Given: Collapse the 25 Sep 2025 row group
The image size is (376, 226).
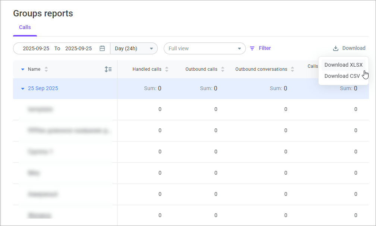Looking at the screenshot, I should (x=23, y=89).
